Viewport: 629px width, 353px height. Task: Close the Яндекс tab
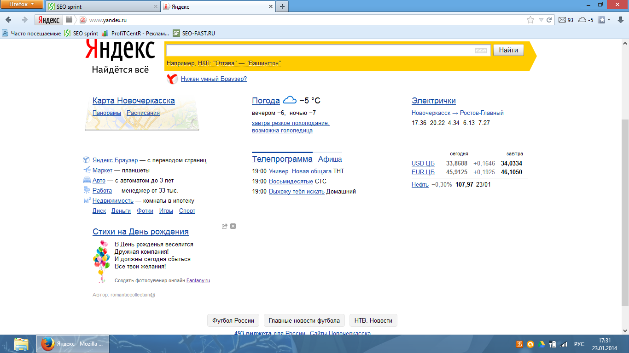coord(270,7)
